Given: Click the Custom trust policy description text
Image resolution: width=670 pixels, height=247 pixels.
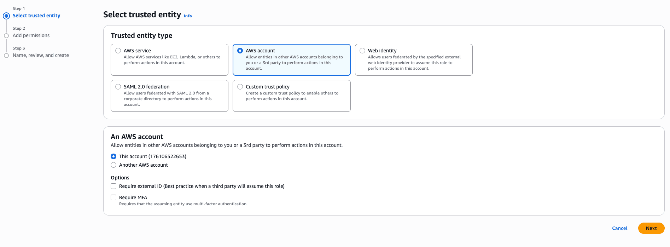Looking at the screenshot, I should point(292,96).
